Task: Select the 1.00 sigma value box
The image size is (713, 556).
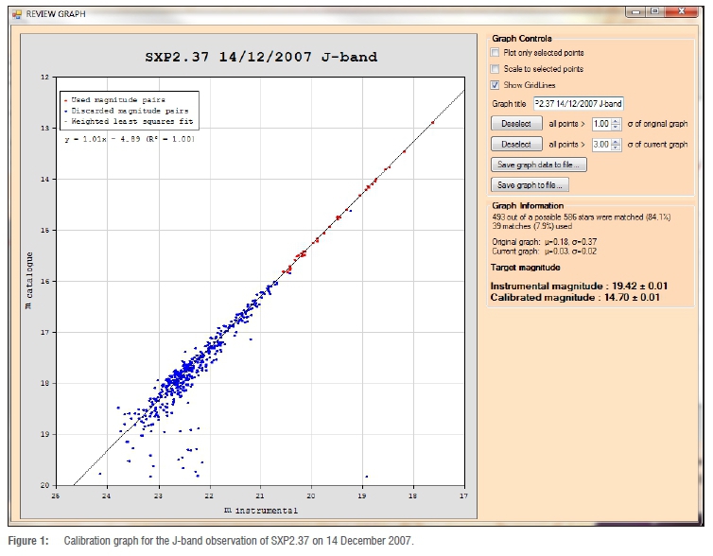Action: pyautogui.click(x=600, y=124)
